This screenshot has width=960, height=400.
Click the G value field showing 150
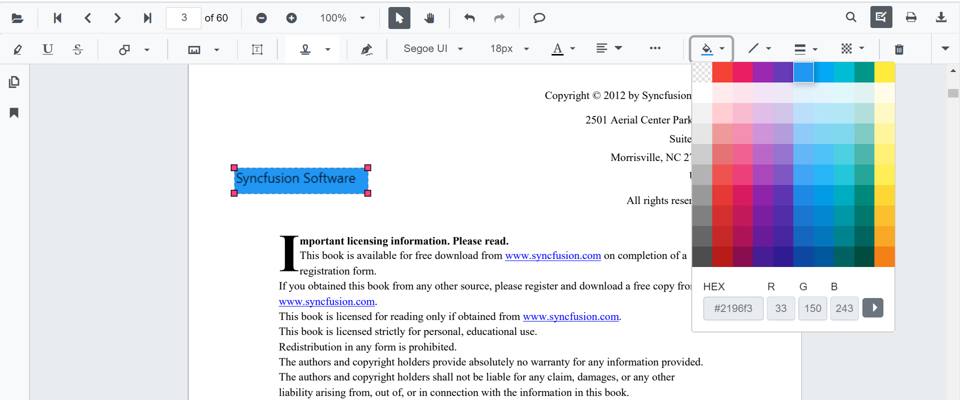point(813,308)
